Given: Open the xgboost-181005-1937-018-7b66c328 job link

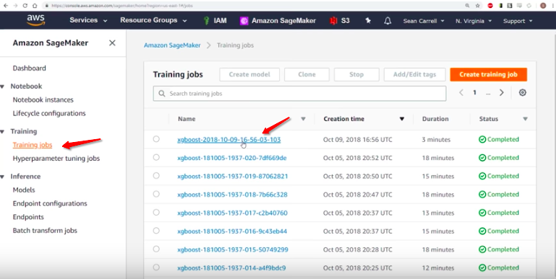Looking at the screenshot, I should point(232,195).
